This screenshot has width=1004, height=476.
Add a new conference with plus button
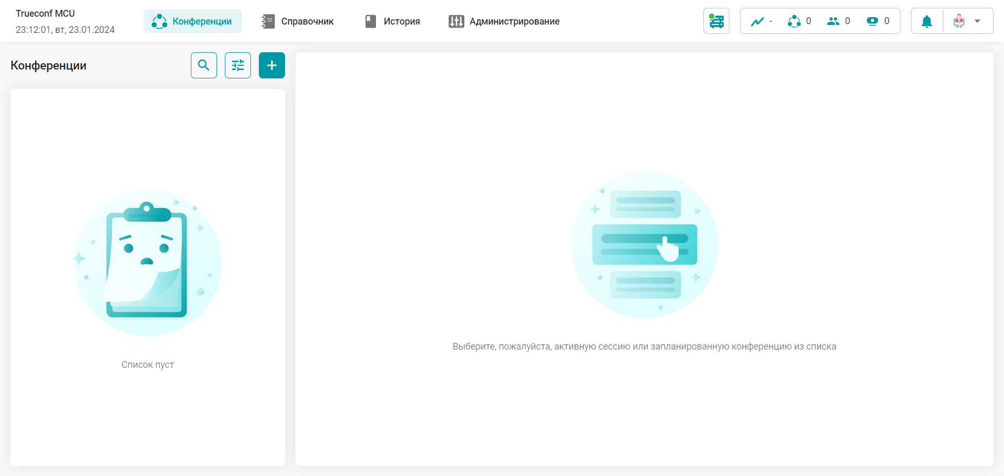[272, 65]
